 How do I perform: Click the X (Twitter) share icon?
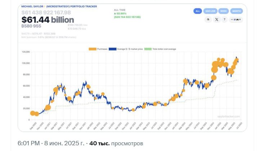(217, 20)
